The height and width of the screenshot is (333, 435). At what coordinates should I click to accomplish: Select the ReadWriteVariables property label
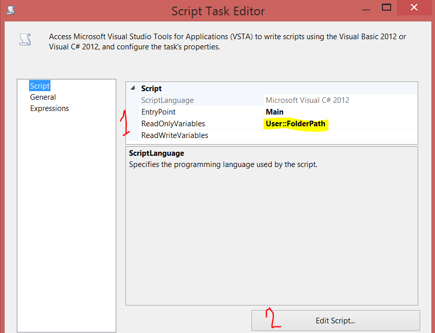click(x=175, y=135)
